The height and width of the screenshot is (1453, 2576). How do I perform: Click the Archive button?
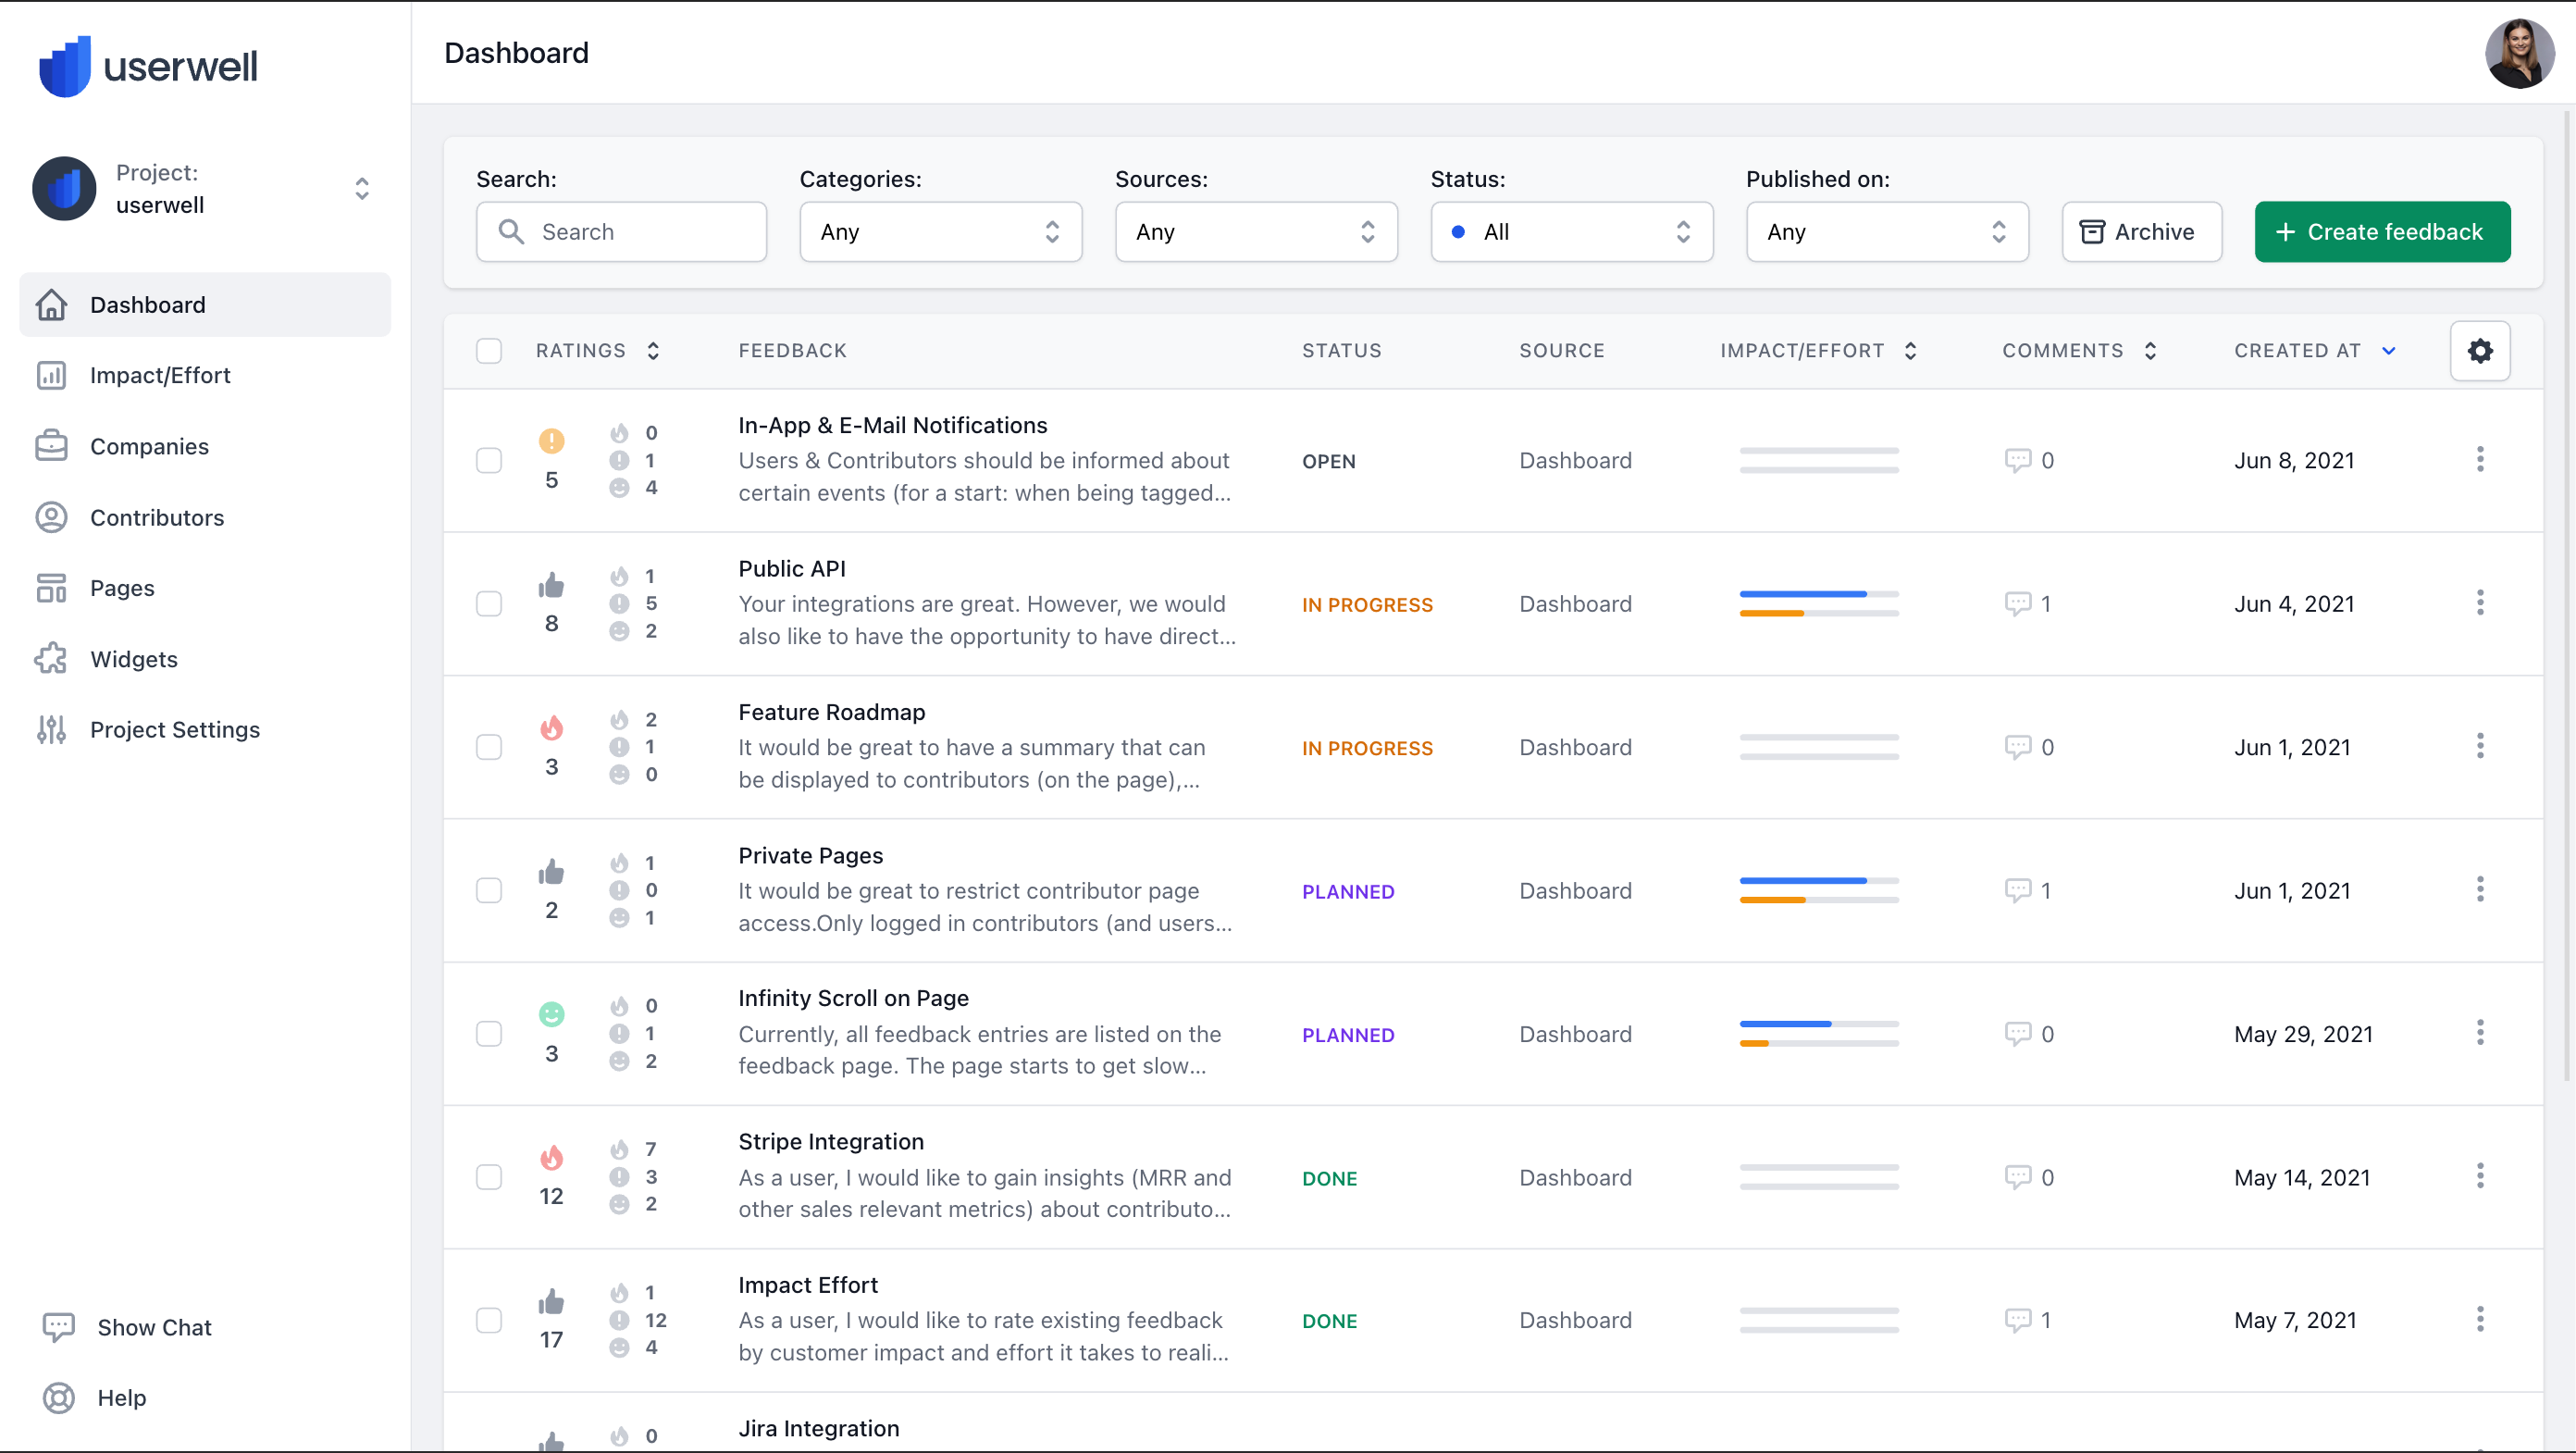[2141, 232]
